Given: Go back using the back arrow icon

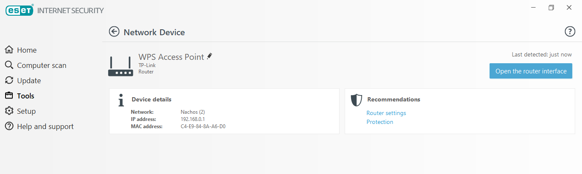Looking at the screenshot, I should point(114,32).
